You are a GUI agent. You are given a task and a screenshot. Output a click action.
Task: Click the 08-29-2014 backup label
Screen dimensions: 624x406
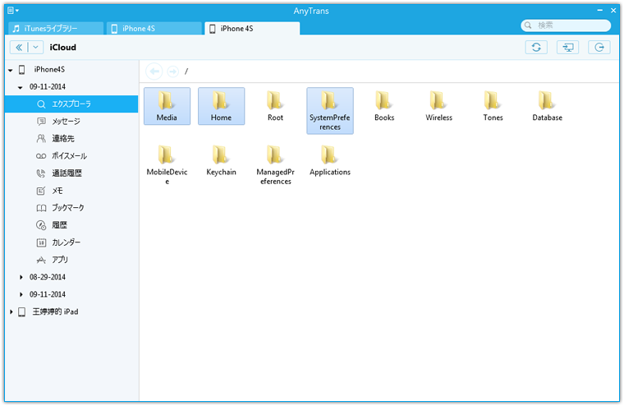(x=48, y=277)
